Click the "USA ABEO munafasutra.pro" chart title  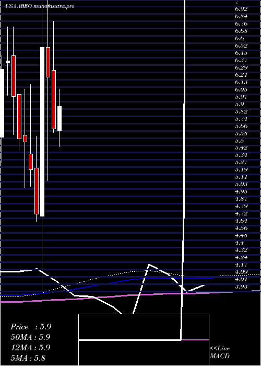tap(40, 6)
